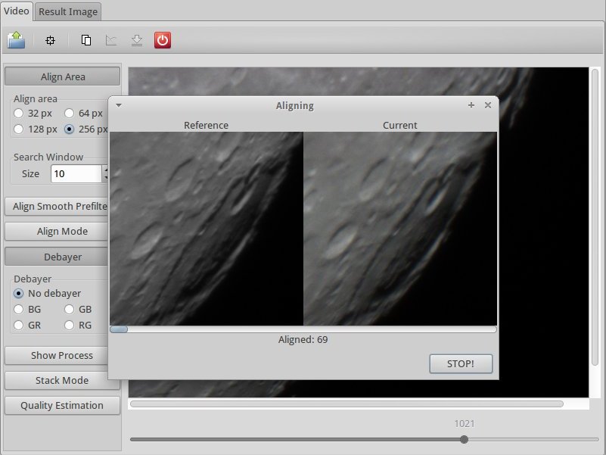This screenshot has height=455, width=606.
Task: Click the 'Aligned: 69' status text
Action: tap(303, 340)
